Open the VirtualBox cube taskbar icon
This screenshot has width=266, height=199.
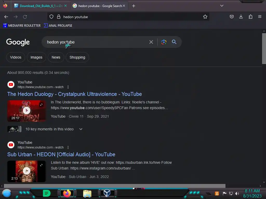click(107, 193)
